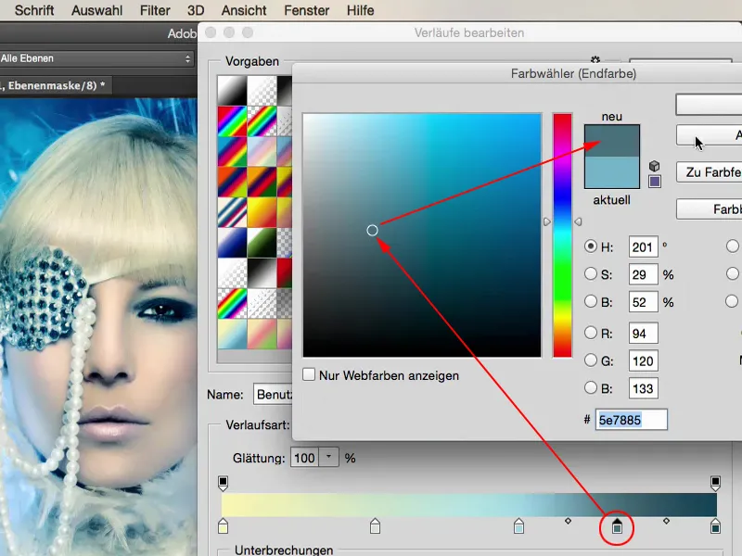Pick a color in the vertical hue strip
This screenshot has height=556, width=742.
[562, 235]
